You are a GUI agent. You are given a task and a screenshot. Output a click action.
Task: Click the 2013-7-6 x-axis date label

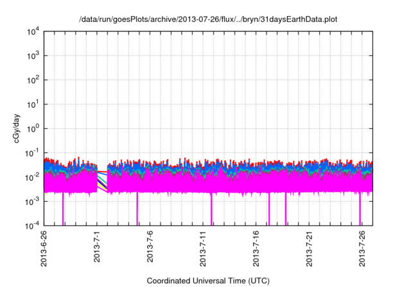[150, 246]
